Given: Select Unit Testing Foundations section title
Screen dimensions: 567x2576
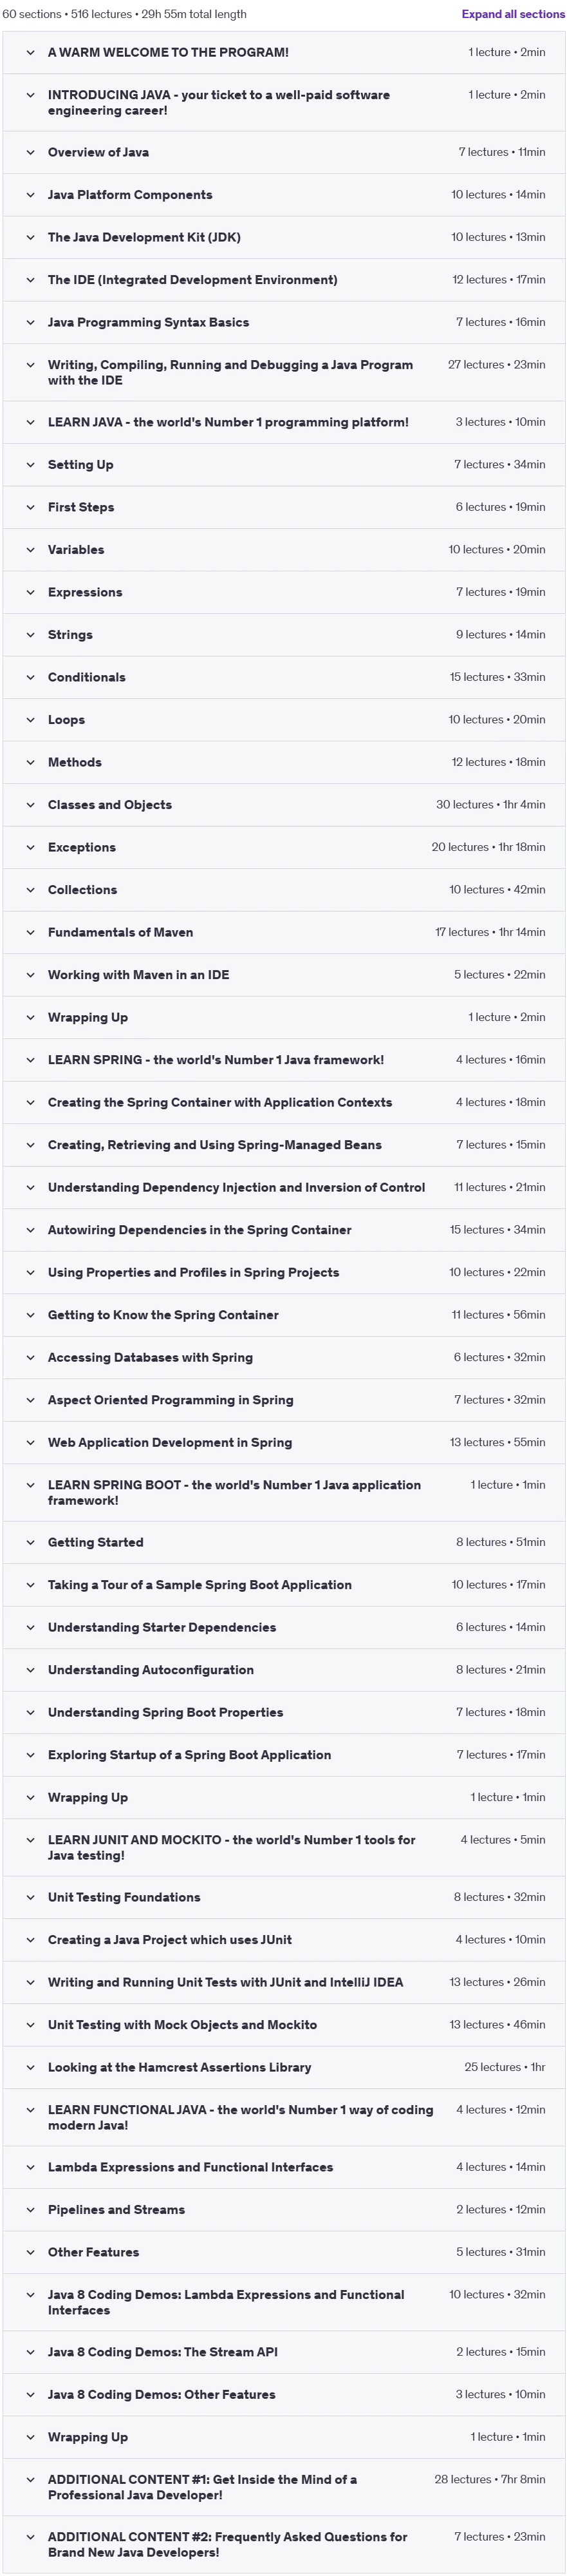Looking at the screenshot, I should click(124, 1897).
